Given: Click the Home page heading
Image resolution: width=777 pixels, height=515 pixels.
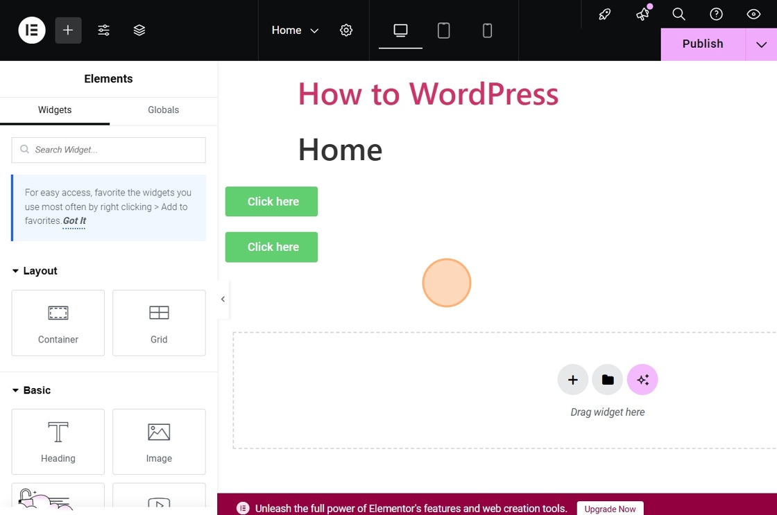Looking at the screenshot, I should coord(341,150).
